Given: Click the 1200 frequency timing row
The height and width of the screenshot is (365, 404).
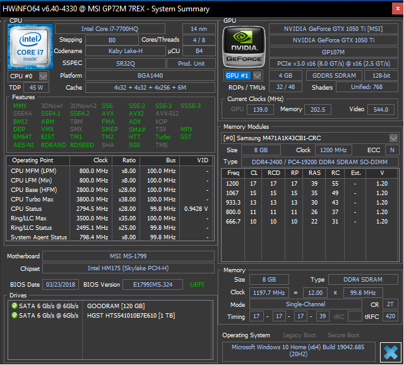Looking at the screenshot, I should [310, 184].
